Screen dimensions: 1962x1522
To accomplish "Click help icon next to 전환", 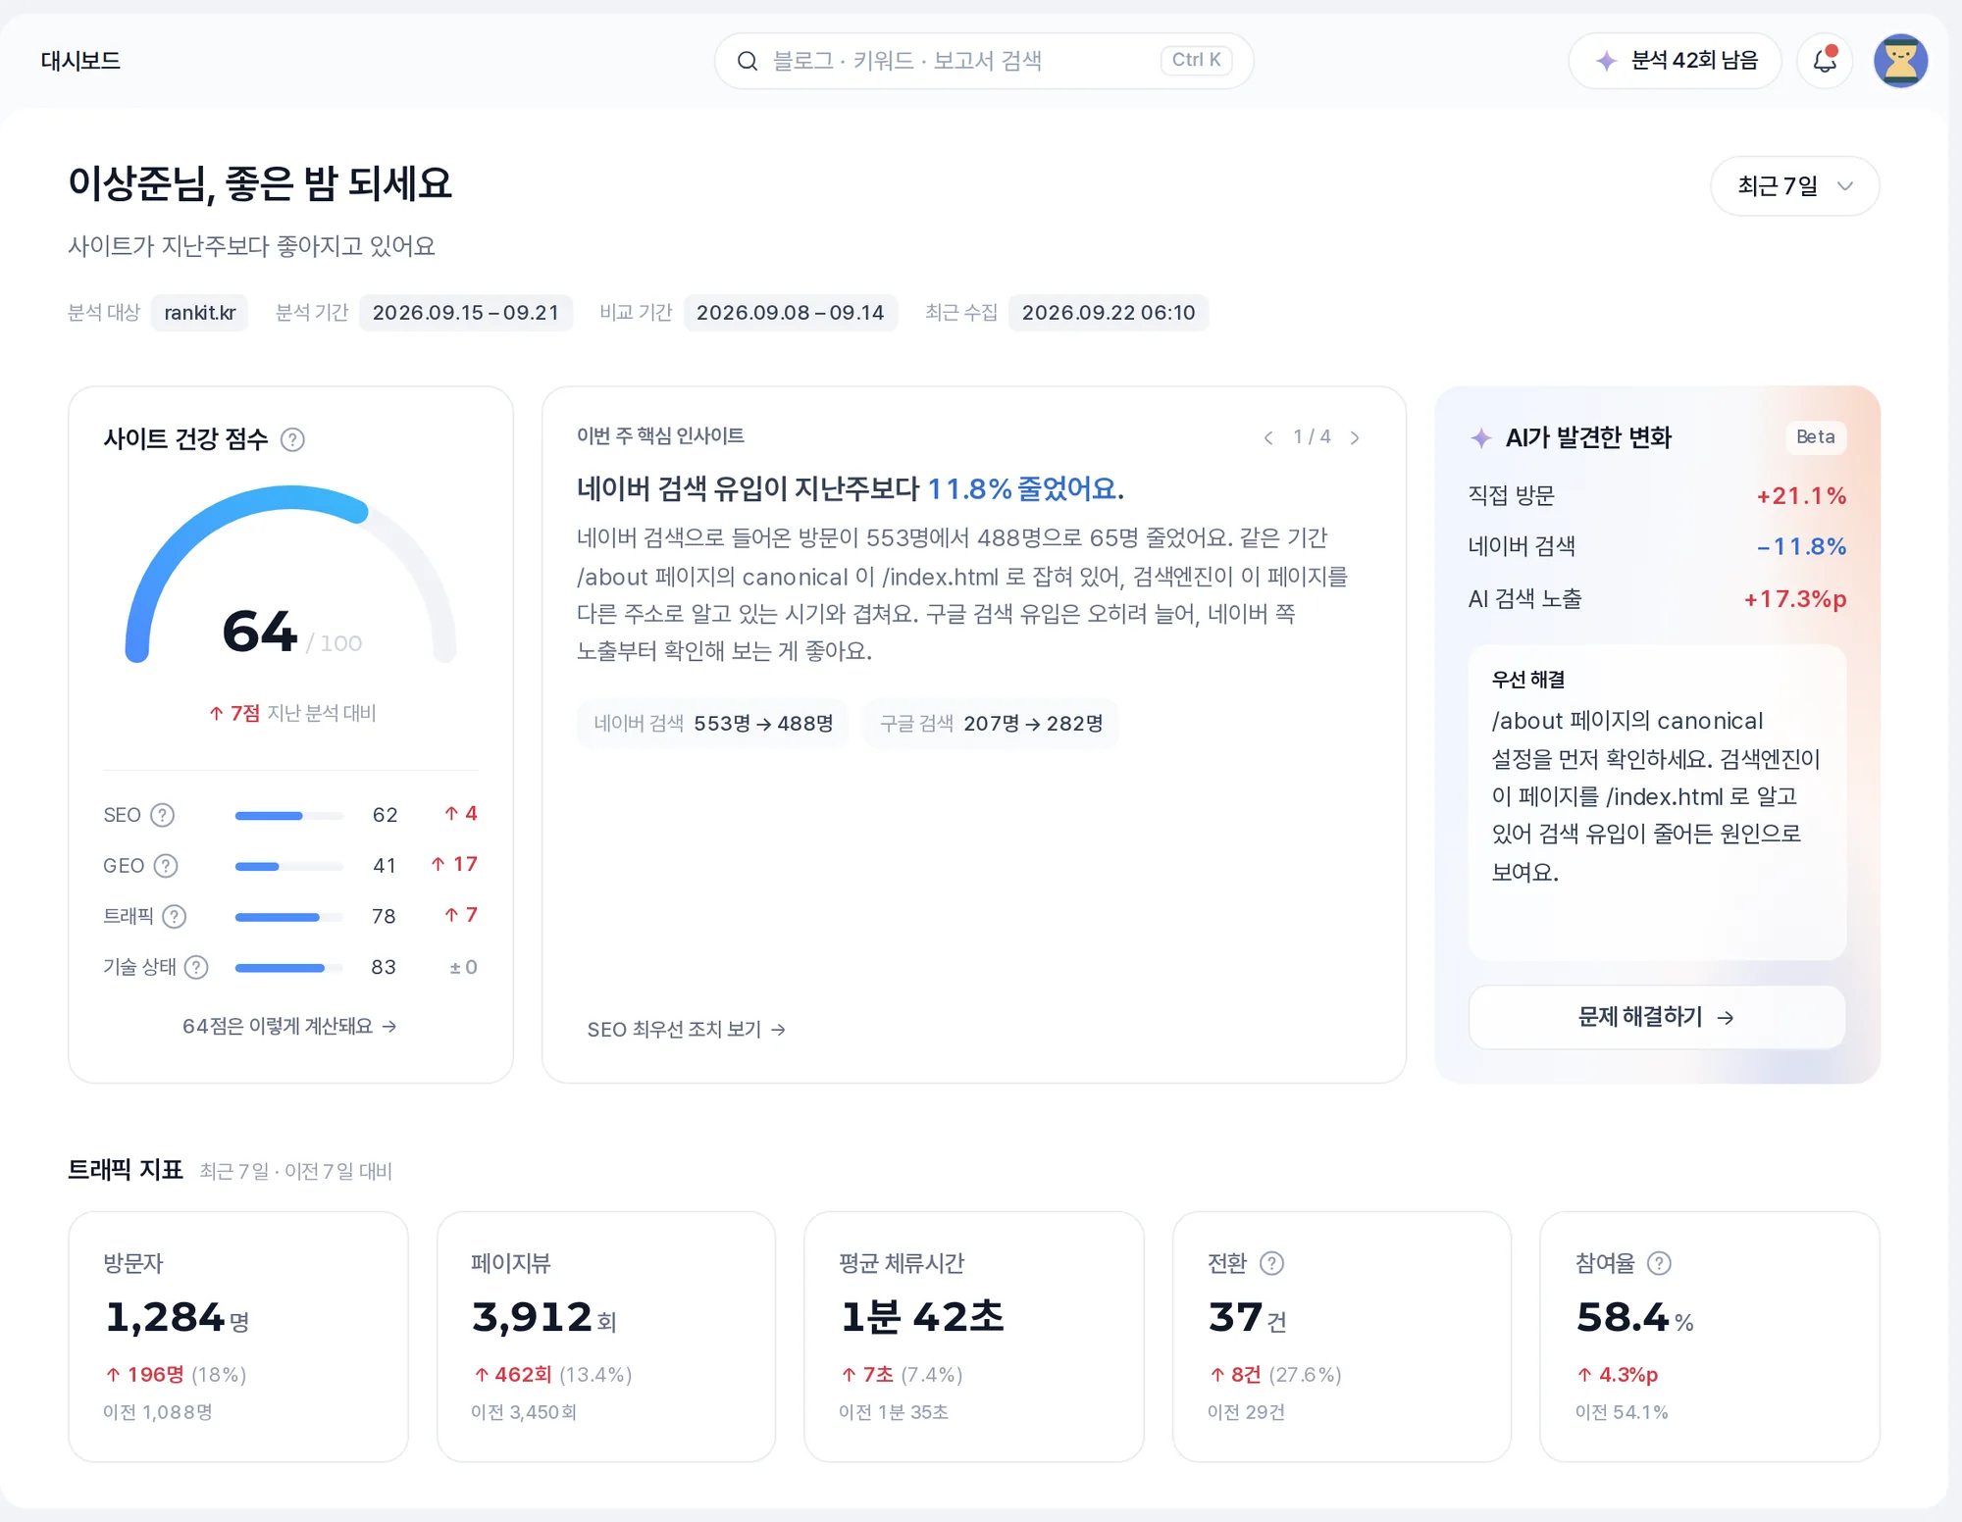I will [1271, 1263].
